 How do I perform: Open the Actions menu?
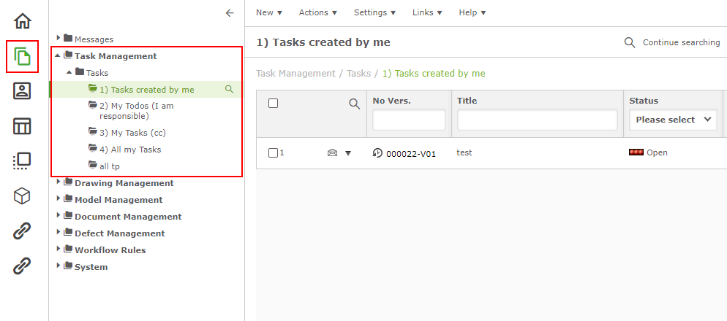pyautogui.click(x=318, y=12)
